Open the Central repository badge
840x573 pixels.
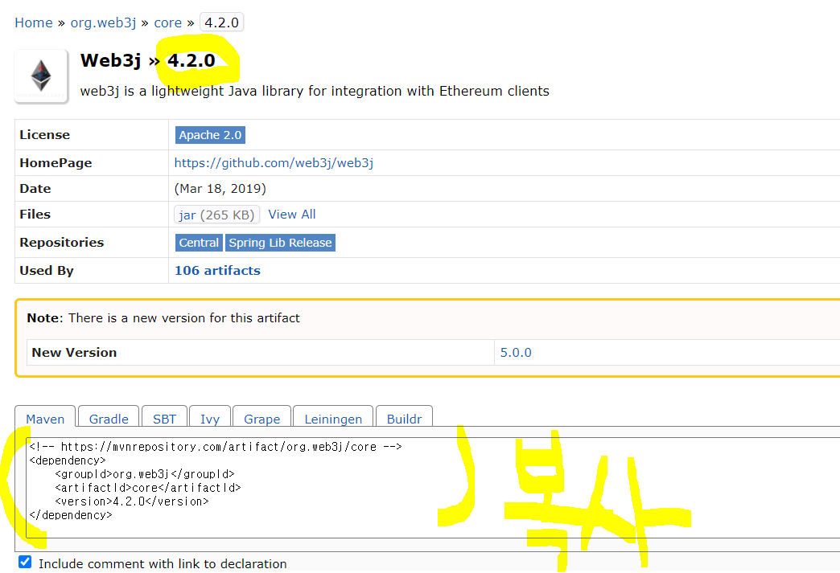tap(199, 243)
